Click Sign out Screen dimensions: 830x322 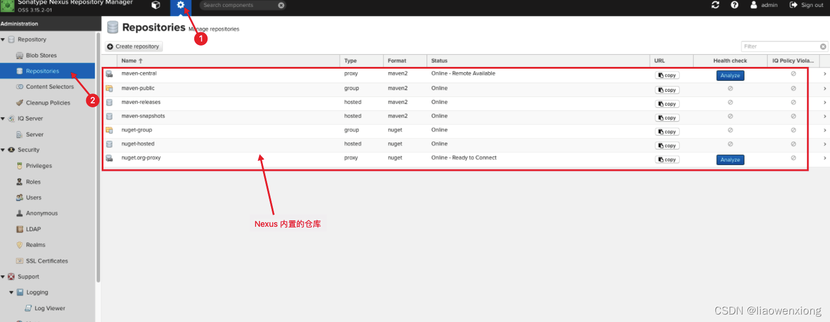(x=807, y=5)
